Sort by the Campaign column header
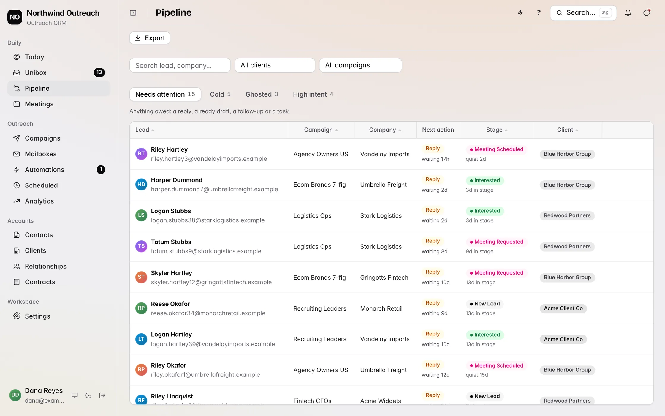 321,130
